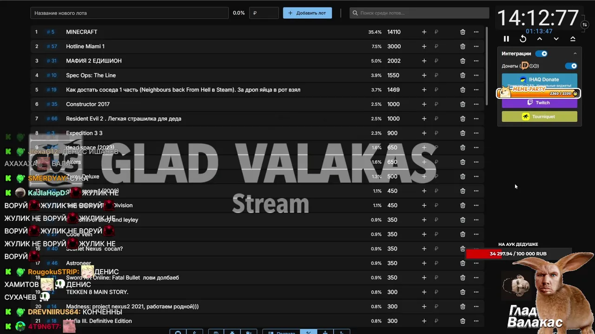Screen dimensions: 595x334
Task: Add amount to Neighbours back From Hell lot
Action: tap(424, 90)
